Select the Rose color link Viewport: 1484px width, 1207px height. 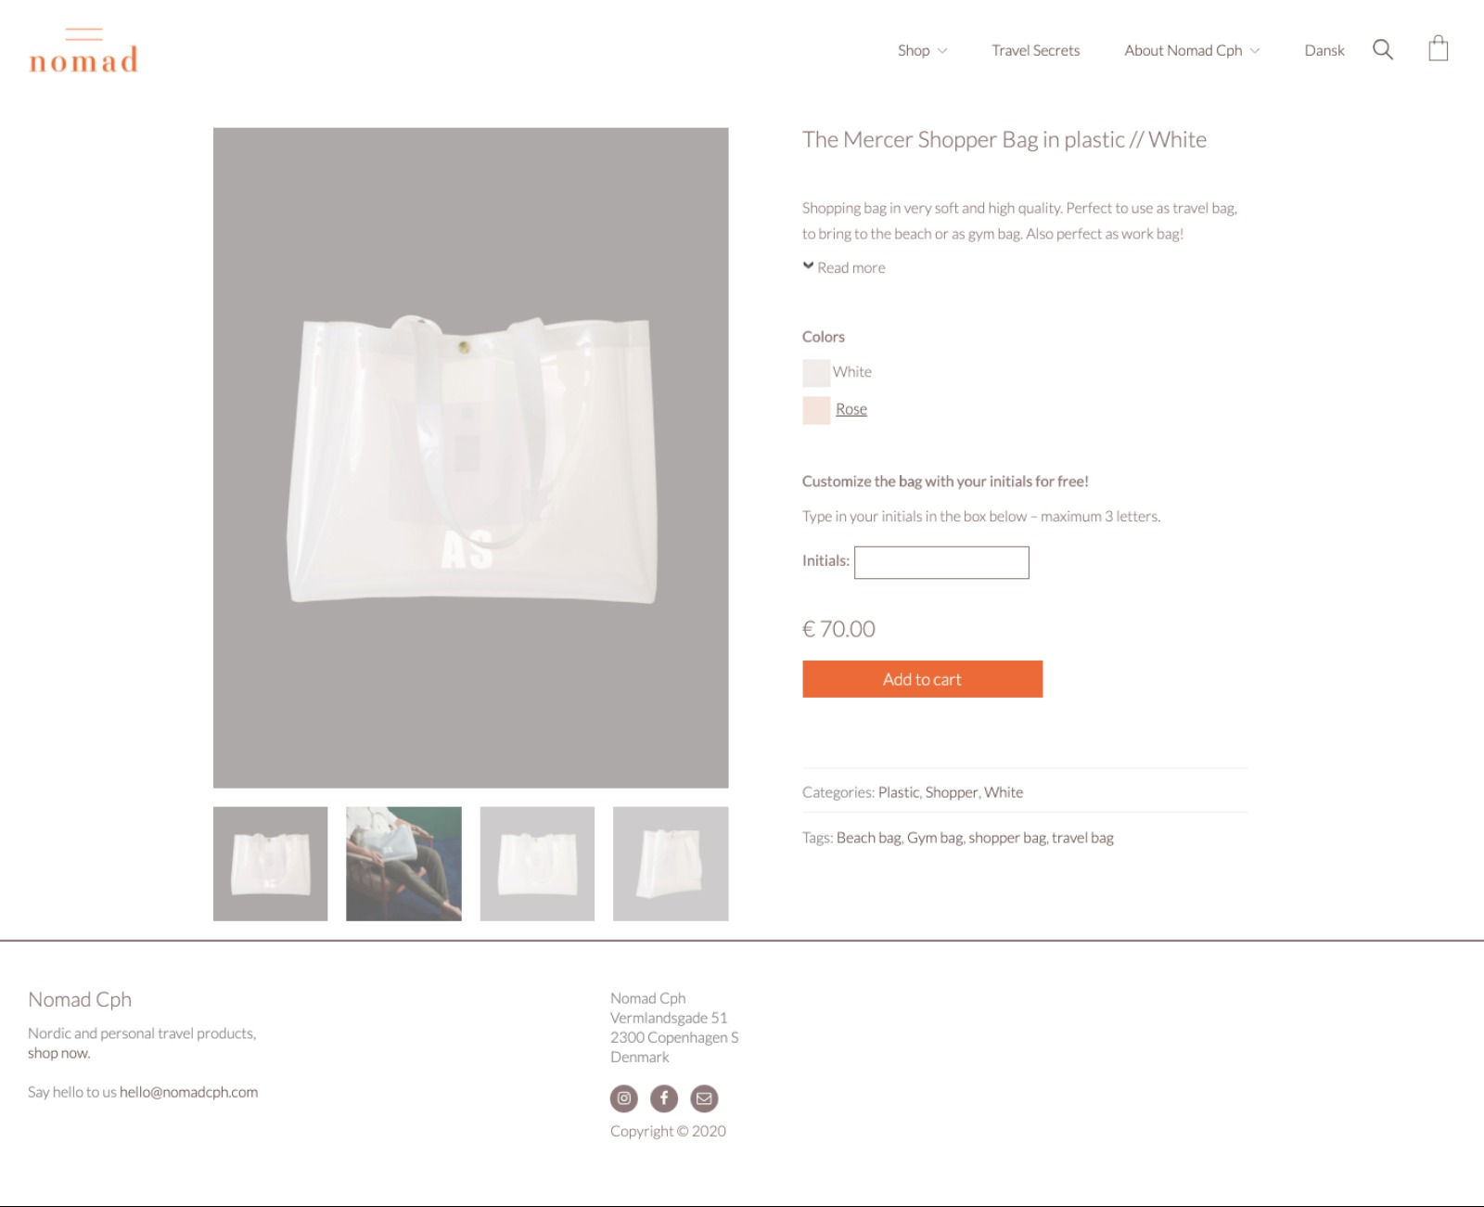[851, 409]
